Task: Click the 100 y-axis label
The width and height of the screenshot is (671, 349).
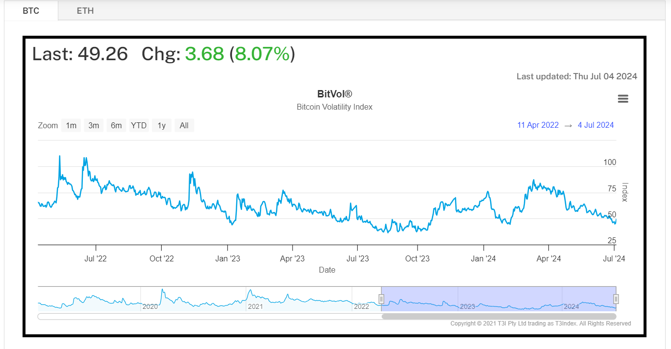Action: tap(610, 163)
